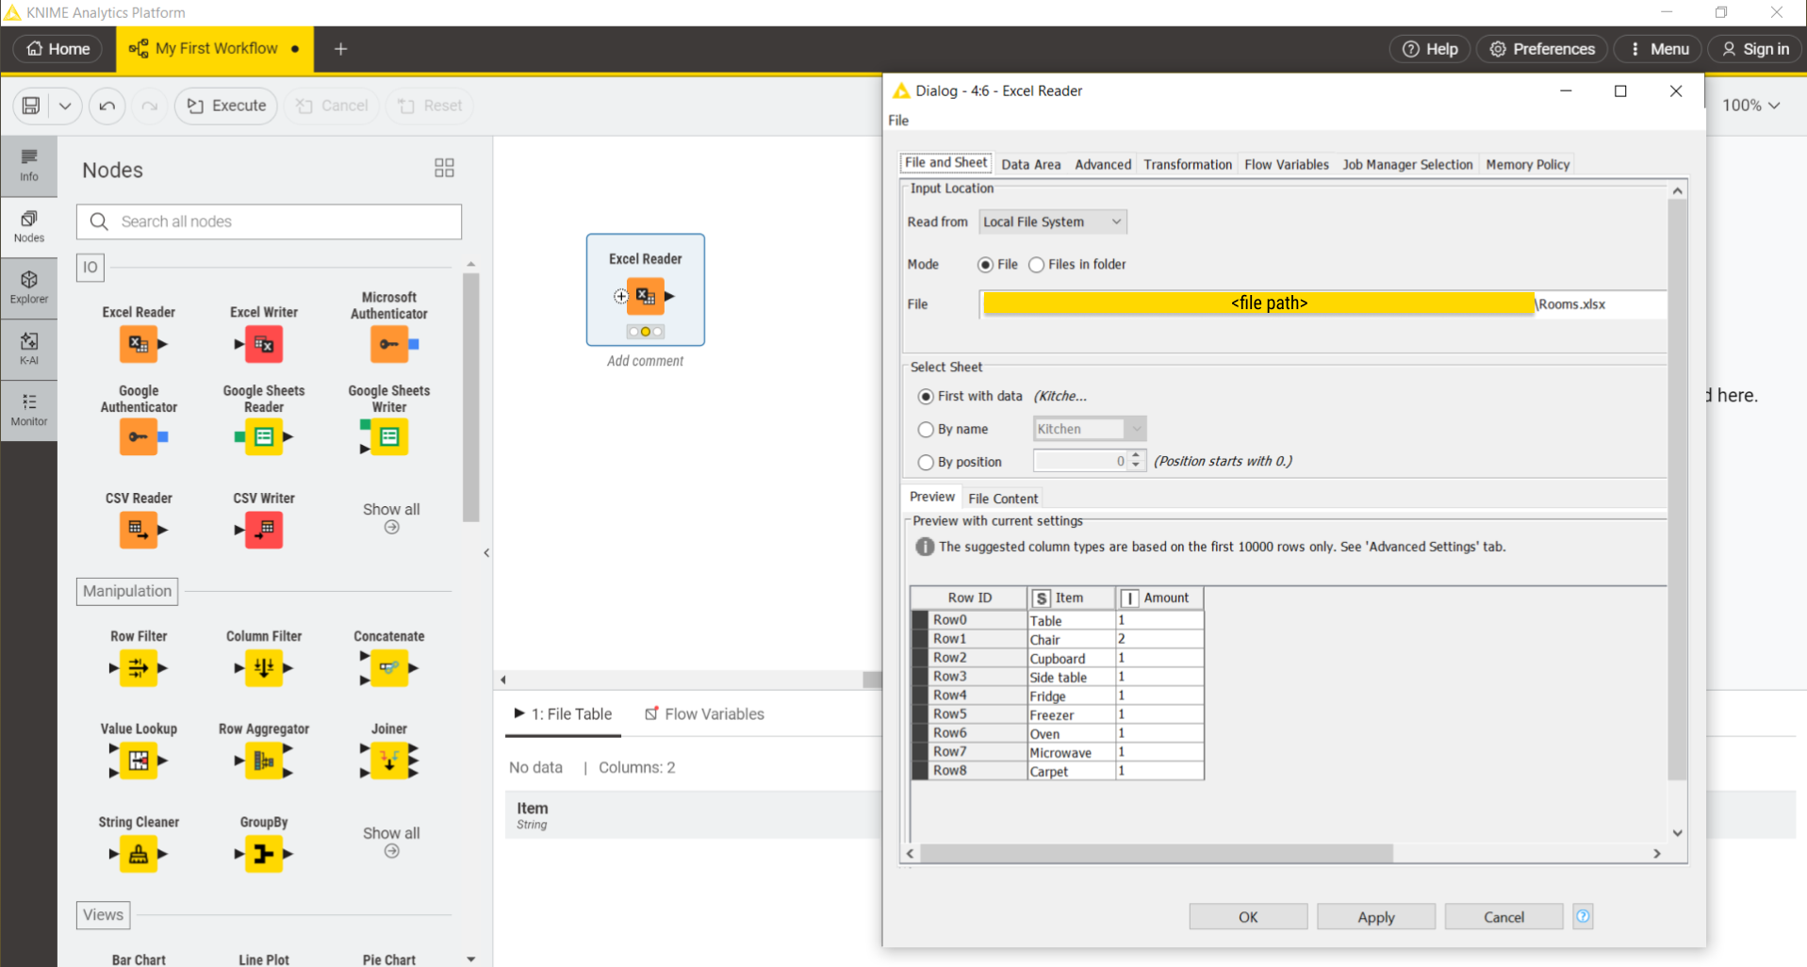Increase sheet position with stepper arrow

(x=1136, y=456)
